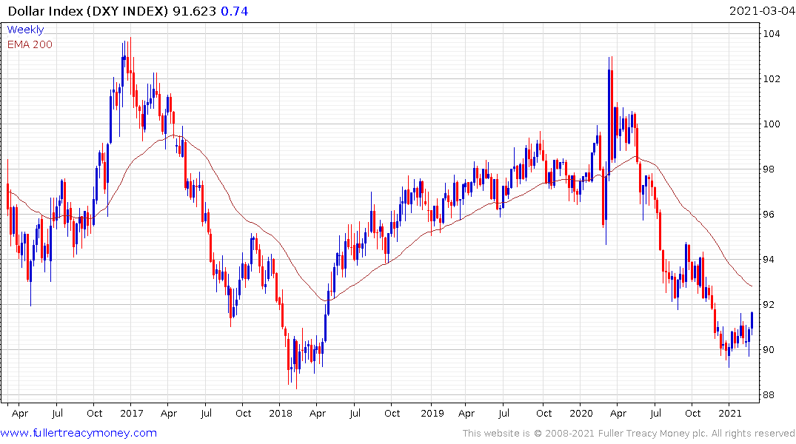Click the right end of the red EMA line
Image resolution: width=796 pixels, height=444 pixels.
pos(752,286)
